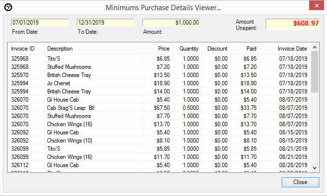The height and width of the screenshot is (196, 327).
Task: Sort by the Paid column header
Action: (x=245, y=49)
